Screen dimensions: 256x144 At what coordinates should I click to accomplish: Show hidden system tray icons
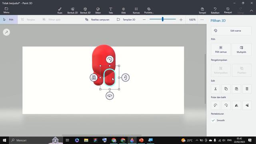coord(197,140)
